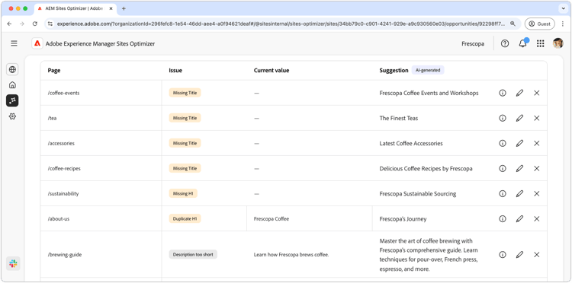572x283 pixels.
Task: Show info for /tea suggestion
Action: click(503, 118)
